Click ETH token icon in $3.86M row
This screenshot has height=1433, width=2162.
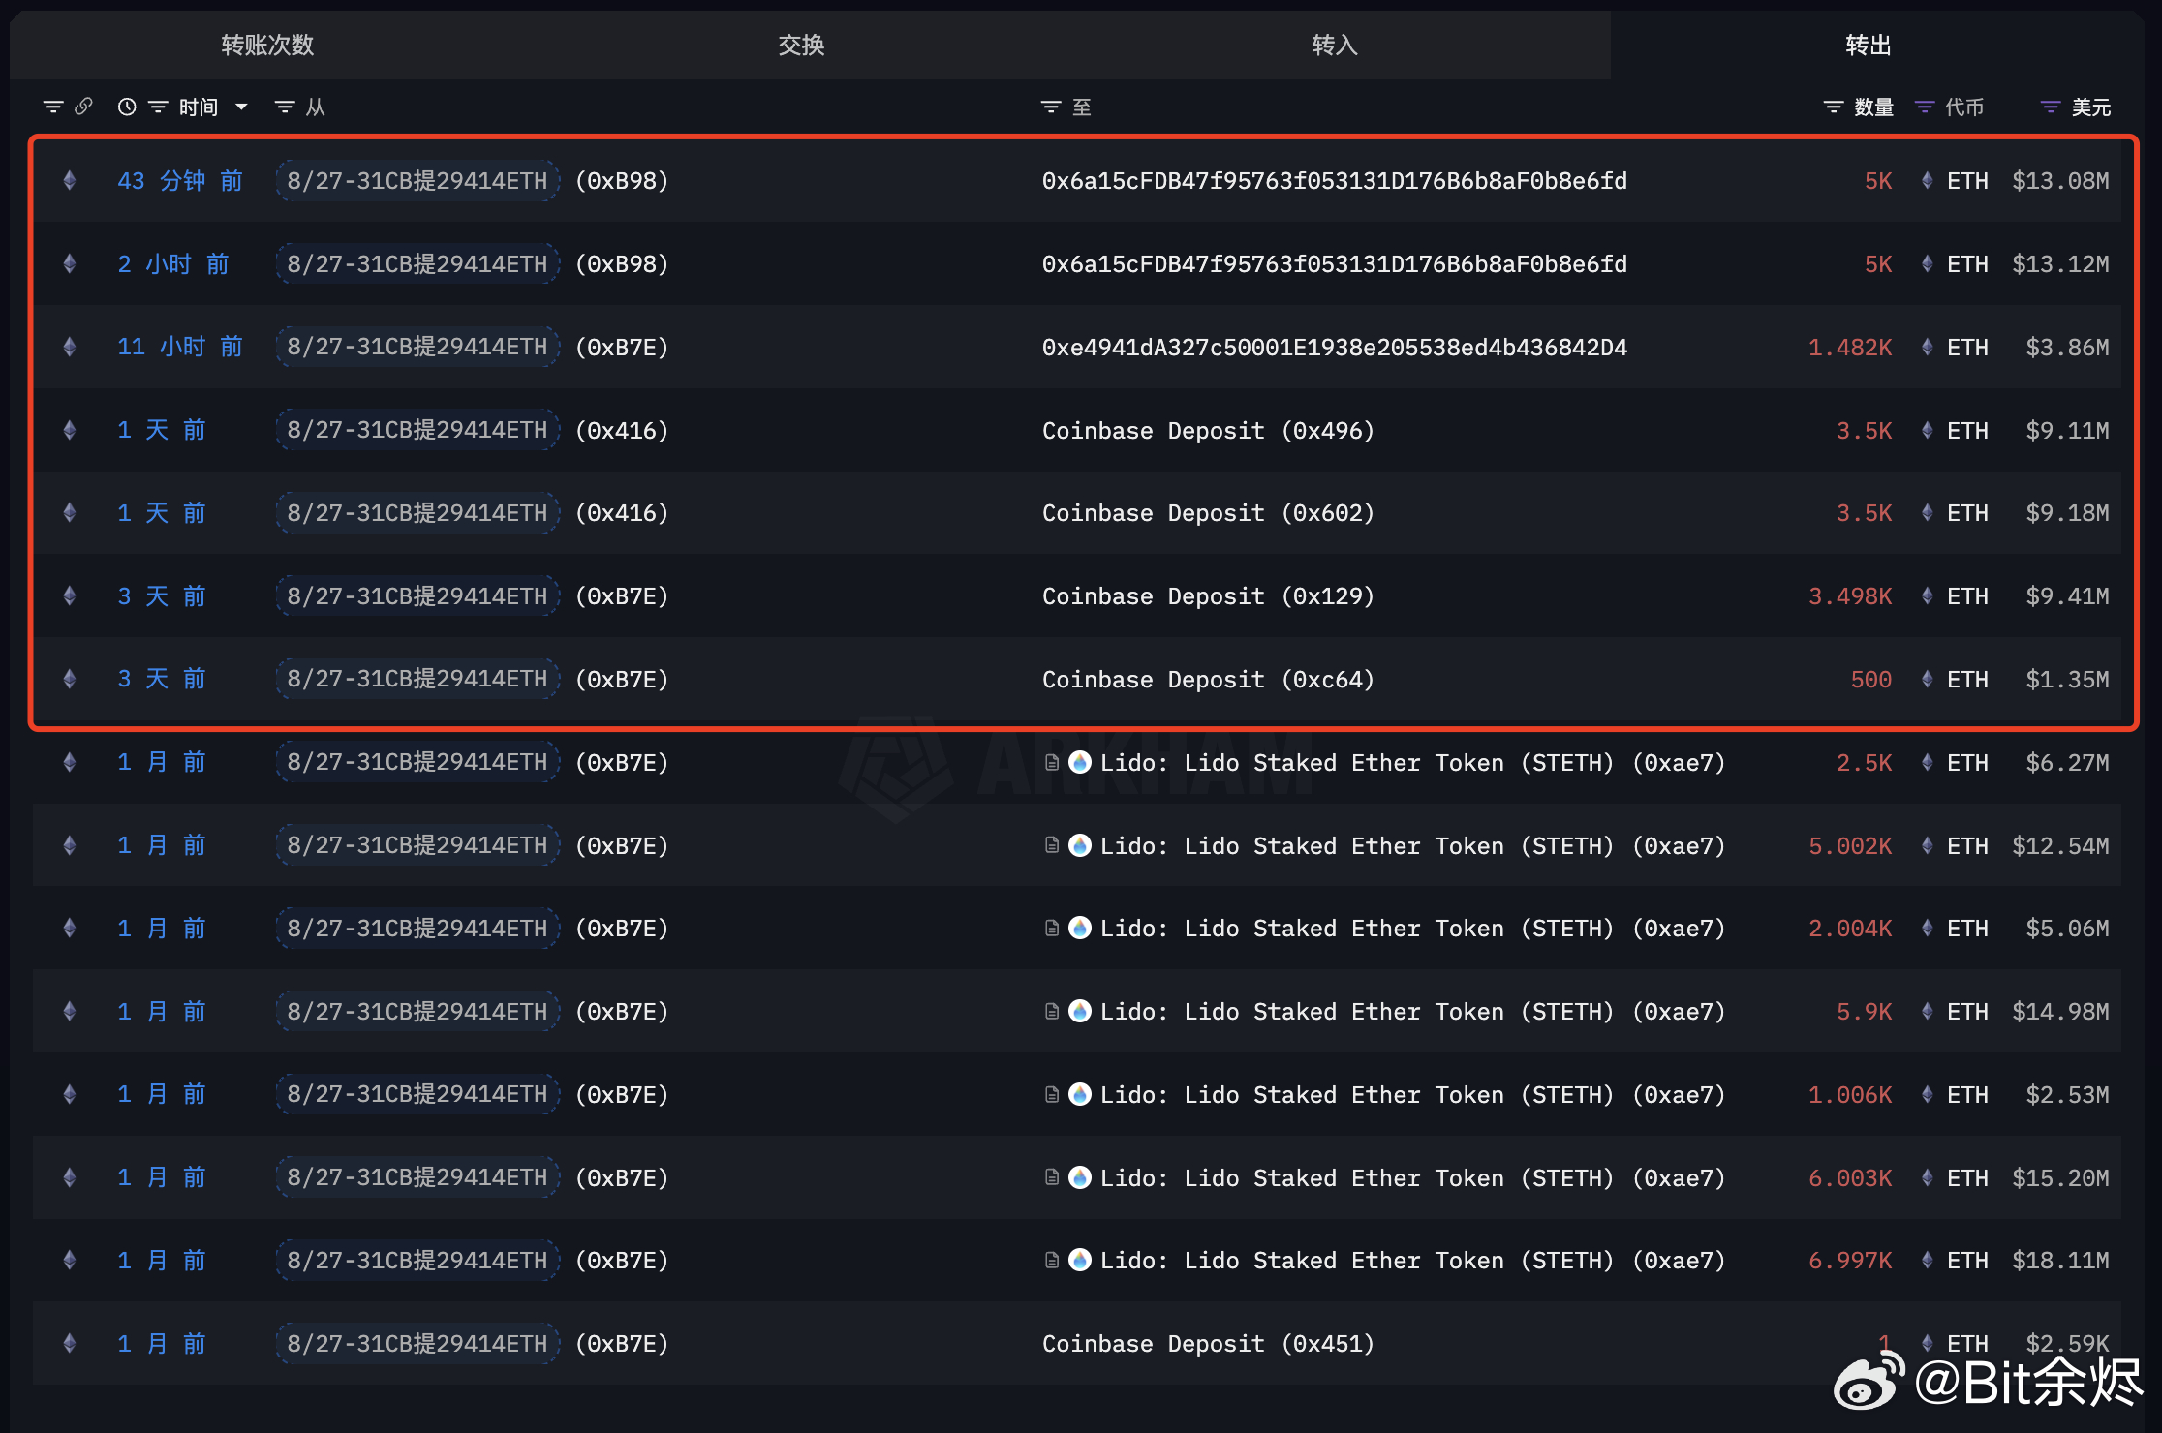click(x=1927, y=347)
